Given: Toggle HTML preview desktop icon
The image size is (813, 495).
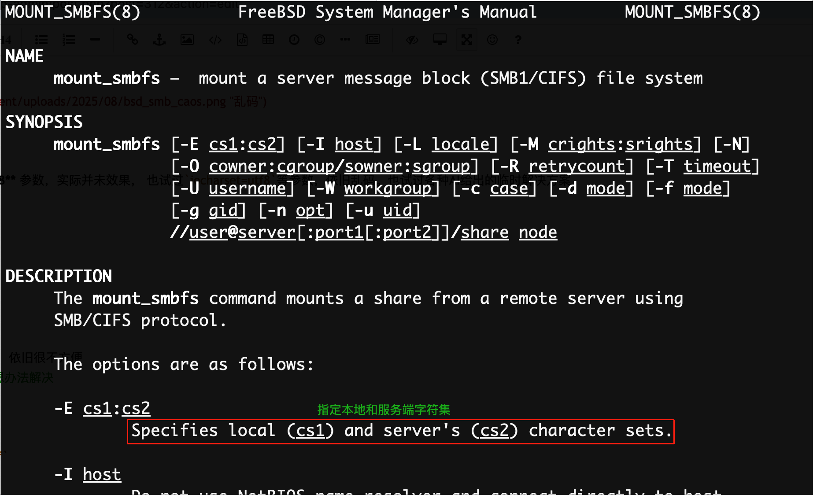Looking at the screenshot, I should click(x=440, y=40).
